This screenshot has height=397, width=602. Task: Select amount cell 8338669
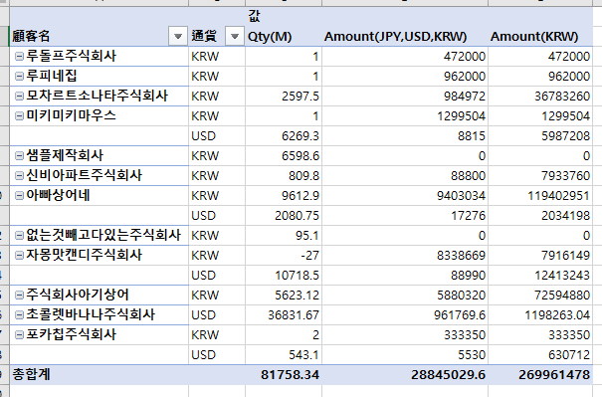[x=405, y=256]
